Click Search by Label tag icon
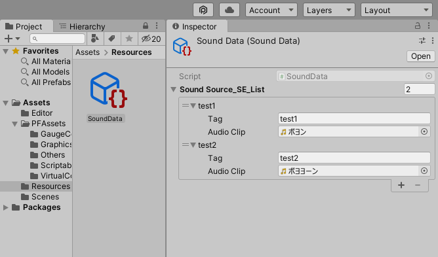Screen dimensions: 438x257 point(112,39)
